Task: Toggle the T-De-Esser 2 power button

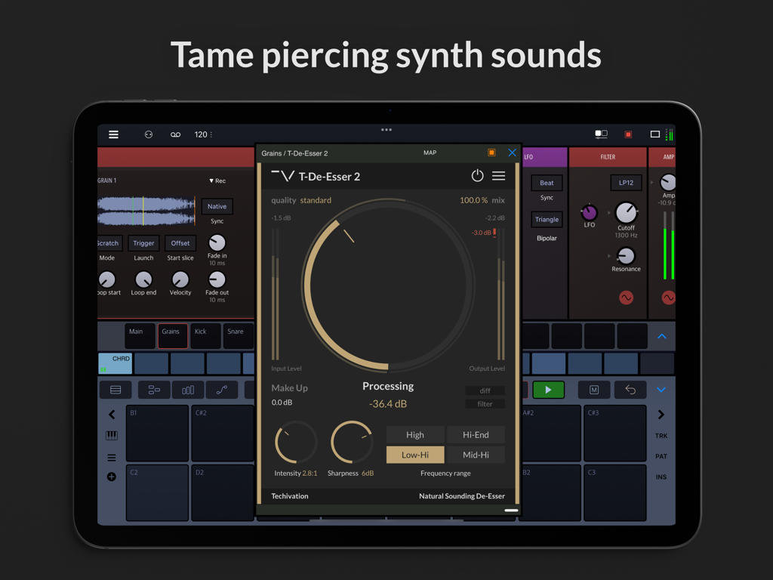Action: point(477,175)
